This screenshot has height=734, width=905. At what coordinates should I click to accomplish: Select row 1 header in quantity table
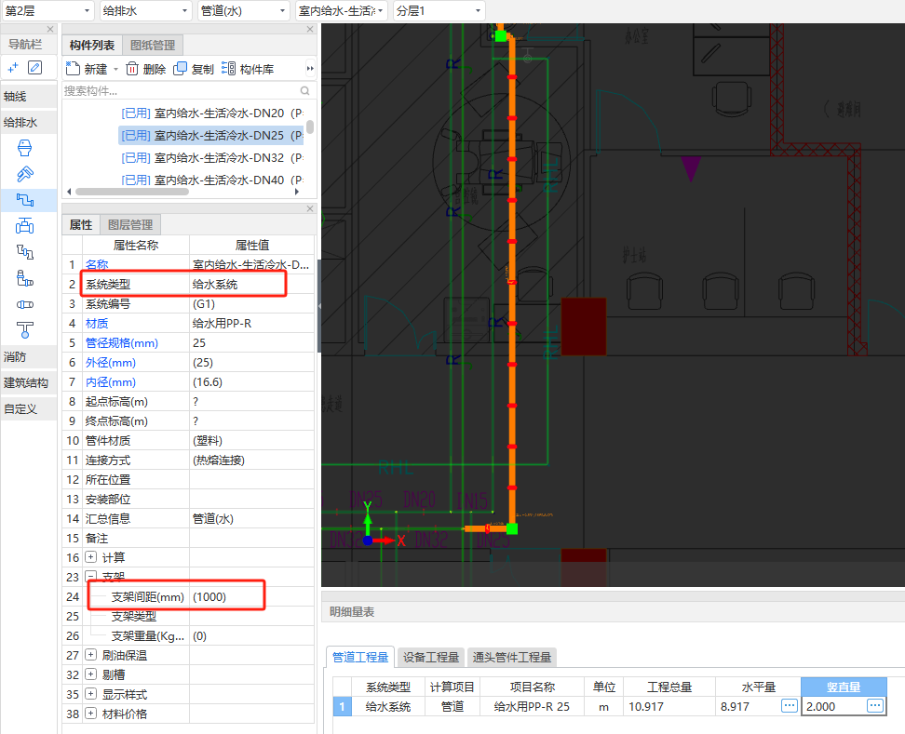pyautogui.click(x=343, y=706)
